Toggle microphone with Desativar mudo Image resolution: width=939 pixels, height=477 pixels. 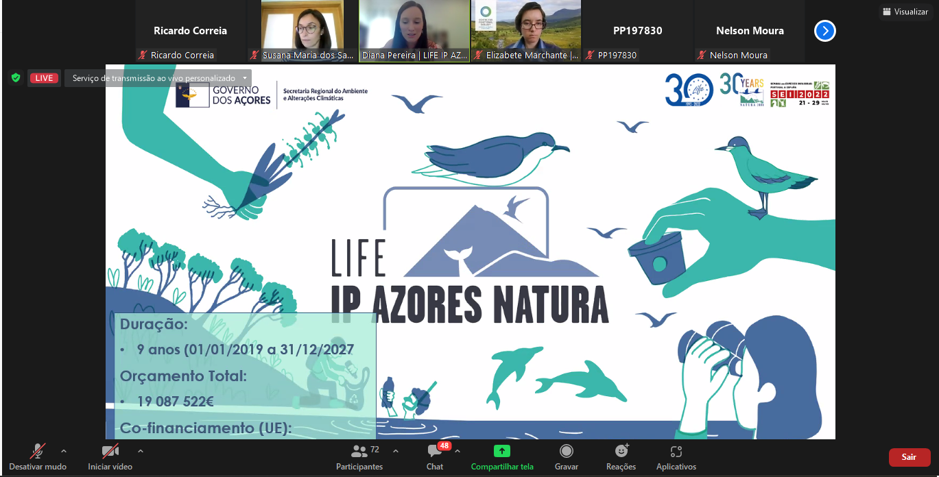click(38, 452)
